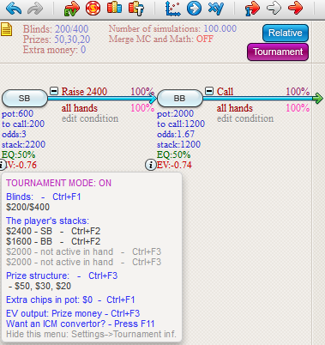Click the blue undo arrow icon

point(14,9)
